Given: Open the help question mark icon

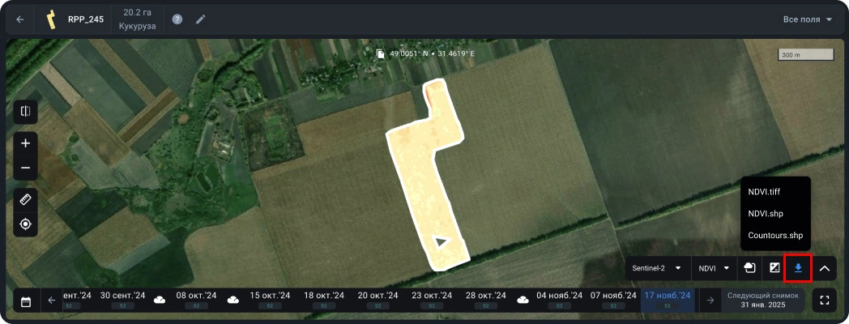Looking at the screenshot, I should click(x=177, y=19).
